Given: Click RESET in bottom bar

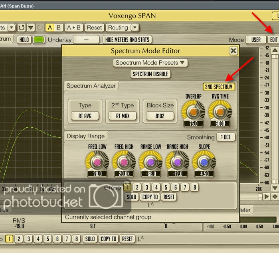Looking at the screenshot, I should click(x=127, y=239).
